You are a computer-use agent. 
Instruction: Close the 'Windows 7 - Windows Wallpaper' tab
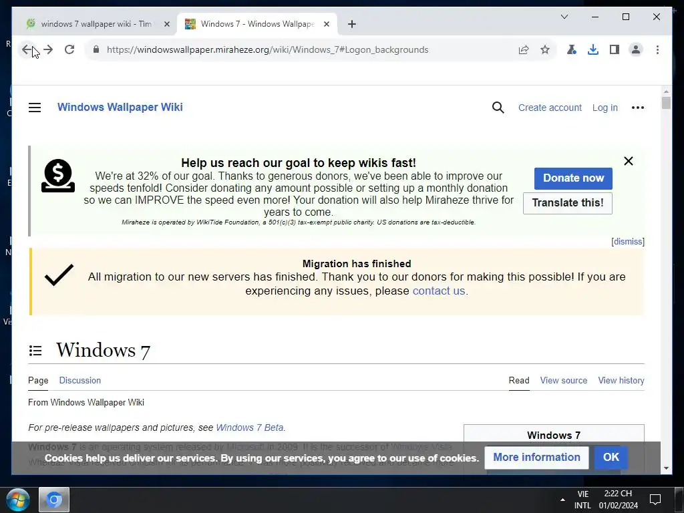coord(326,24)
